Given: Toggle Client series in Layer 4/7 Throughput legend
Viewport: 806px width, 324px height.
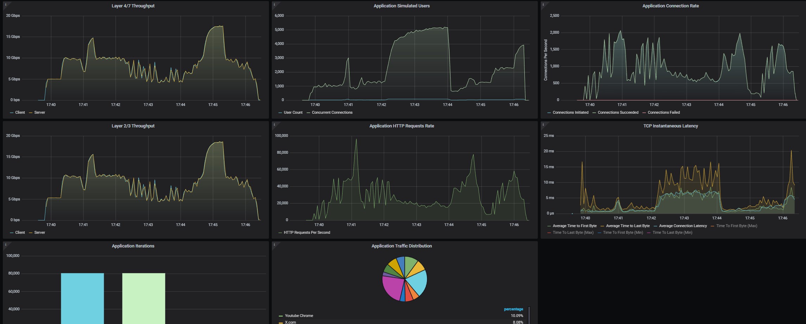Looking at the screenshot, I should (20, 113).
